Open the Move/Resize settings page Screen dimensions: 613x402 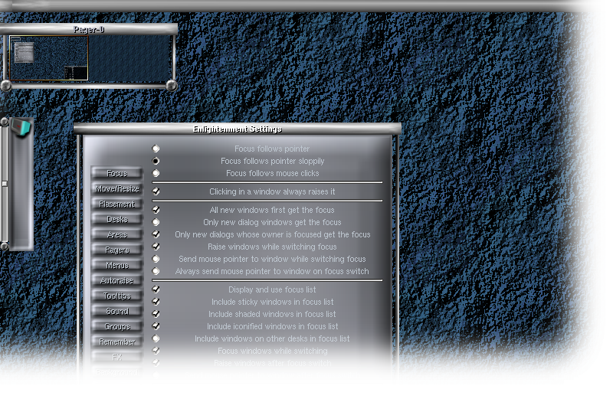tap(117, 188)
